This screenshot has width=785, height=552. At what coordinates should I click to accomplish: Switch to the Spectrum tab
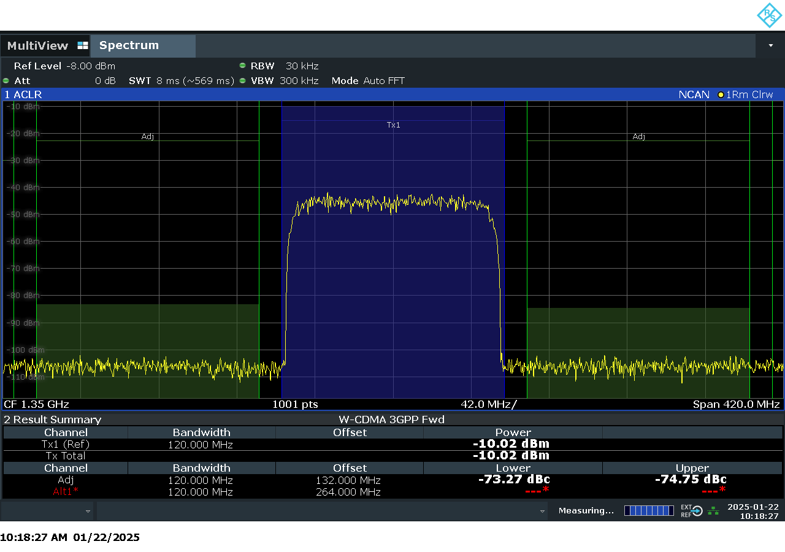coord(143,46)
